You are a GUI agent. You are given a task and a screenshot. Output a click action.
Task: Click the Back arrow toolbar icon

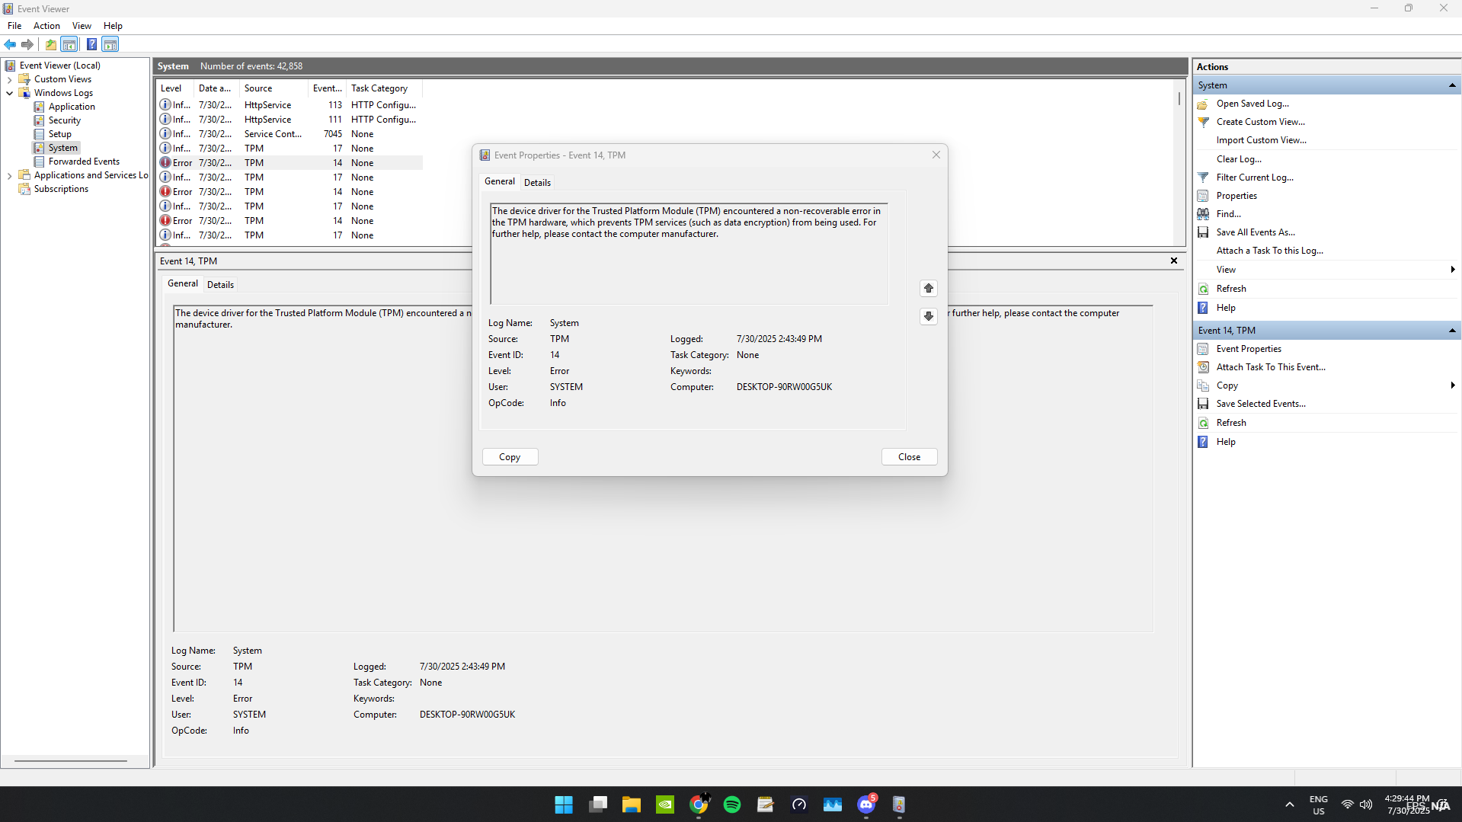10,44
